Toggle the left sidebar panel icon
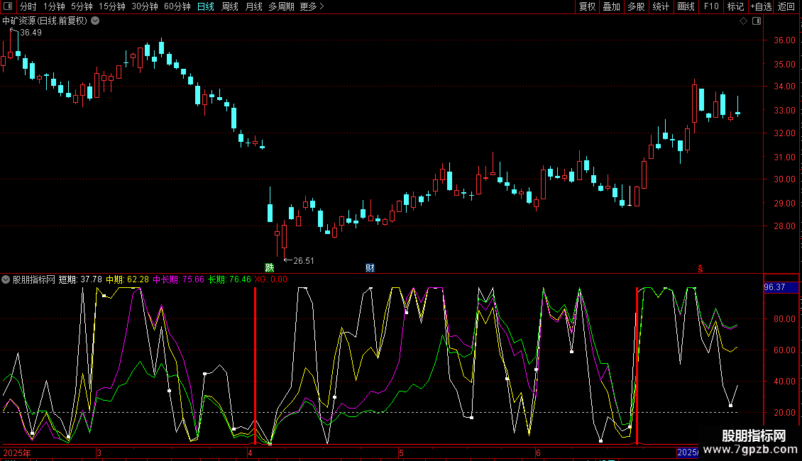Image resolution: width=802 pixels, height=461 pixels. click(x=6, y=6)
